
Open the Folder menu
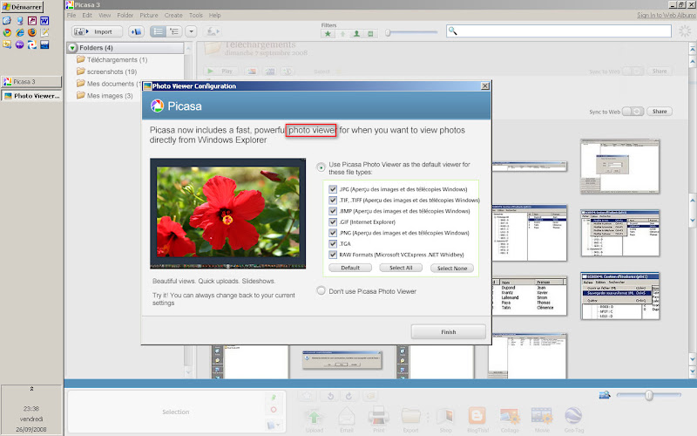(x=125, y=15)
